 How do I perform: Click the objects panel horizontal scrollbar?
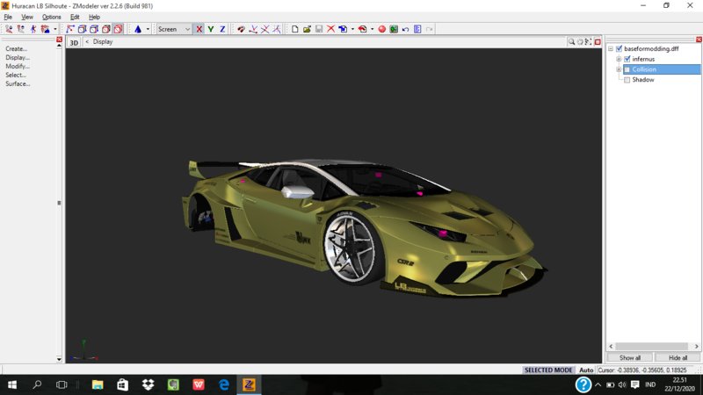653,346
